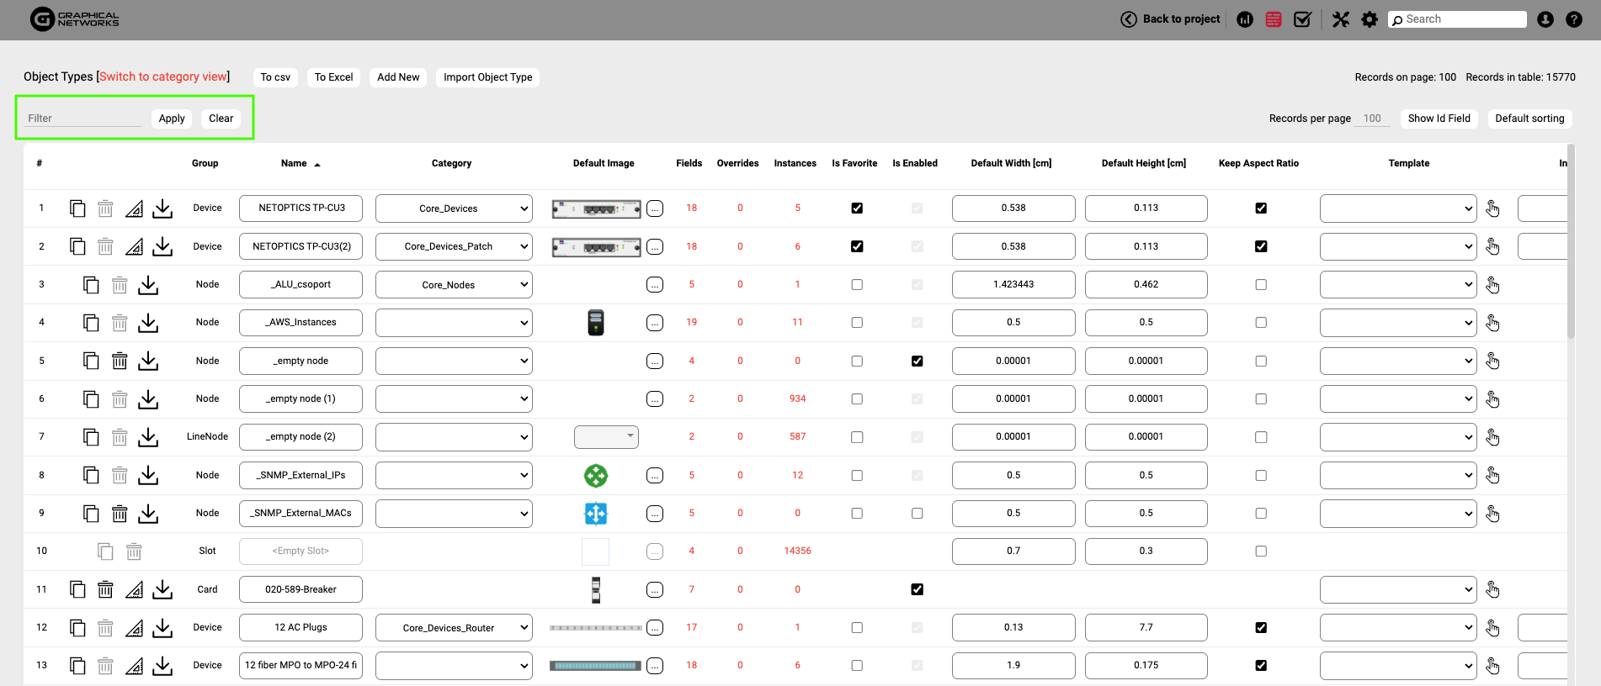Click the hand pointer icon for _ALU_csoport template
The height and width of the screenshot is (686, 1601).
[x=1492, y=285]
